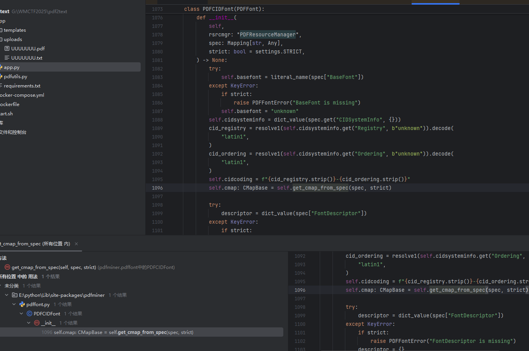The image size is (529, 351).
Task: Select the templates folder in project tree
Action: tap(15, 30)
